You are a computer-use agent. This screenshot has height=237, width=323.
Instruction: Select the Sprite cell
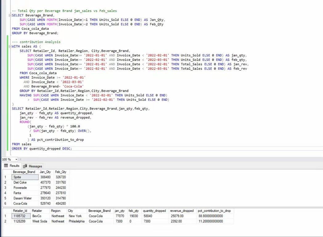(25, 177)
